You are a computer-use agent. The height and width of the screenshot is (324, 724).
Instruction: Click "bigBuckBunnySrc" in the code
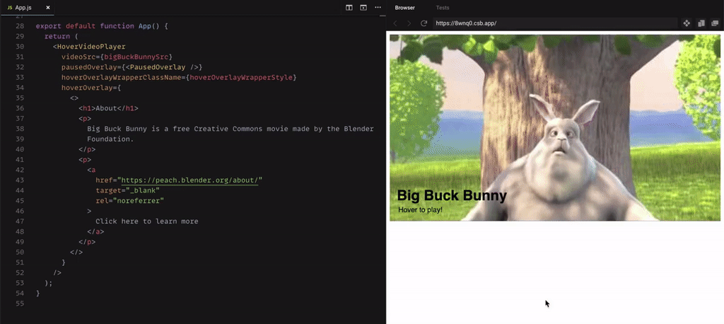[136, 57]
